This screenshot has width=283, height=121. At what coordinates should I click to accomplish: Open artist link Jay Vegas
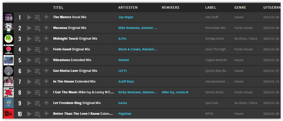tap(126, 17)
